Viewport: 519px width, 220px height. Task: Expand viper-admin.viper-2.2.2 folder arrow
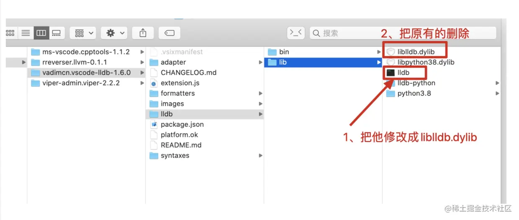point(142,83)
